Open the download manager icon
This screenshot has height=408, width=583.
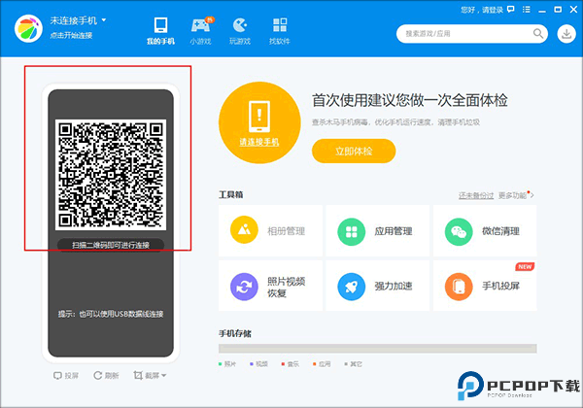pos(566,34)
